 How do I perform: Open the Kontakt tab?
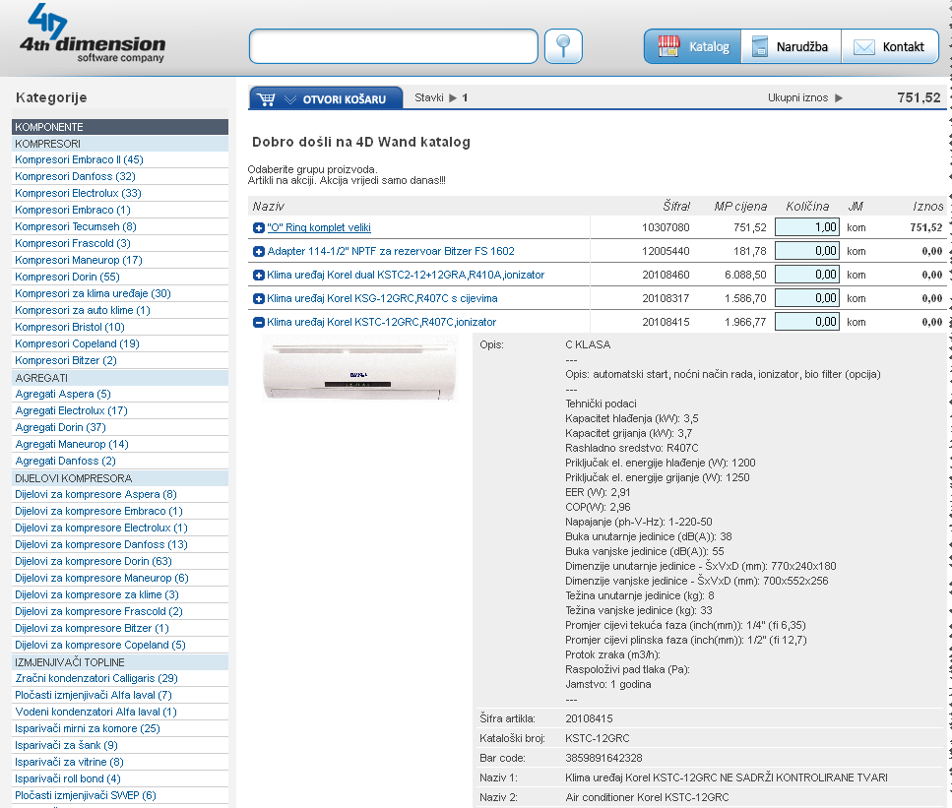pyautogui.click(x=889, y=46)
